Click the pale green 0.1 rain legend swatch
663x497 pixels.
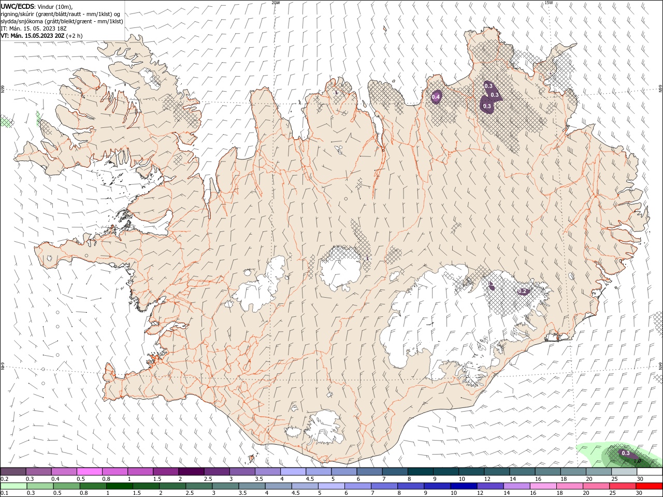pyautogui.click(x=13, y=486)
